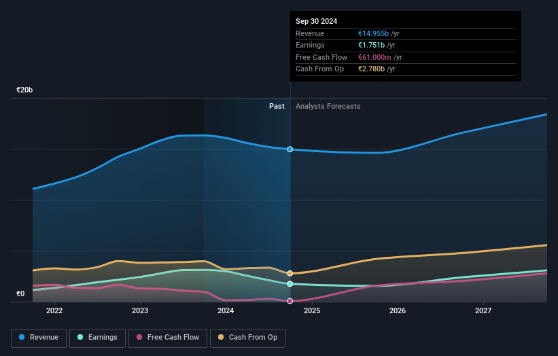Click the €1.751b earnings value in tooltip

[x=371, y=45]
